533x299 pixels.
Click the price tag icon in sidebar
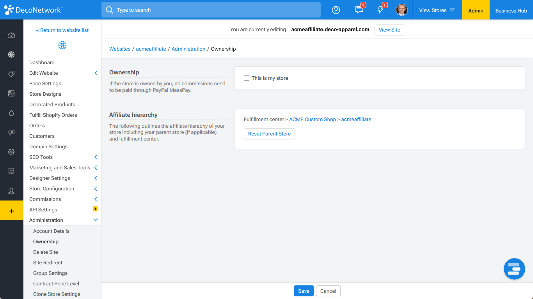click(11, 74)
